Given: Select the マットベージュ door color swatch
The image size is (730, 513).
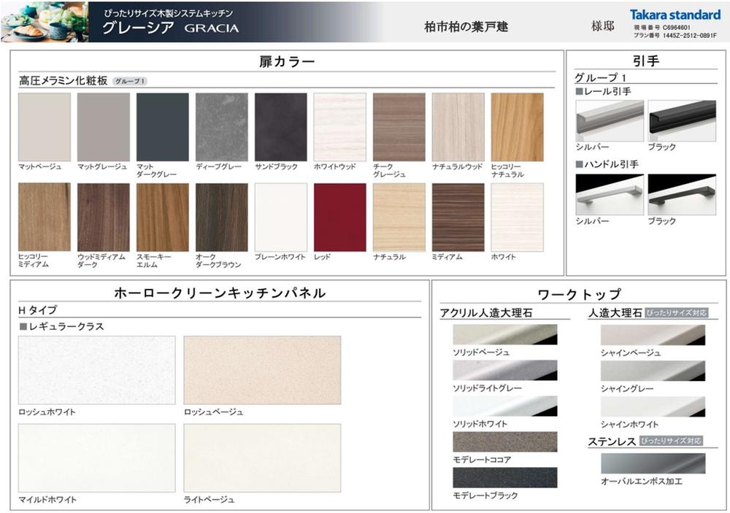Looking at the screenshot, I should pos(45,127).
